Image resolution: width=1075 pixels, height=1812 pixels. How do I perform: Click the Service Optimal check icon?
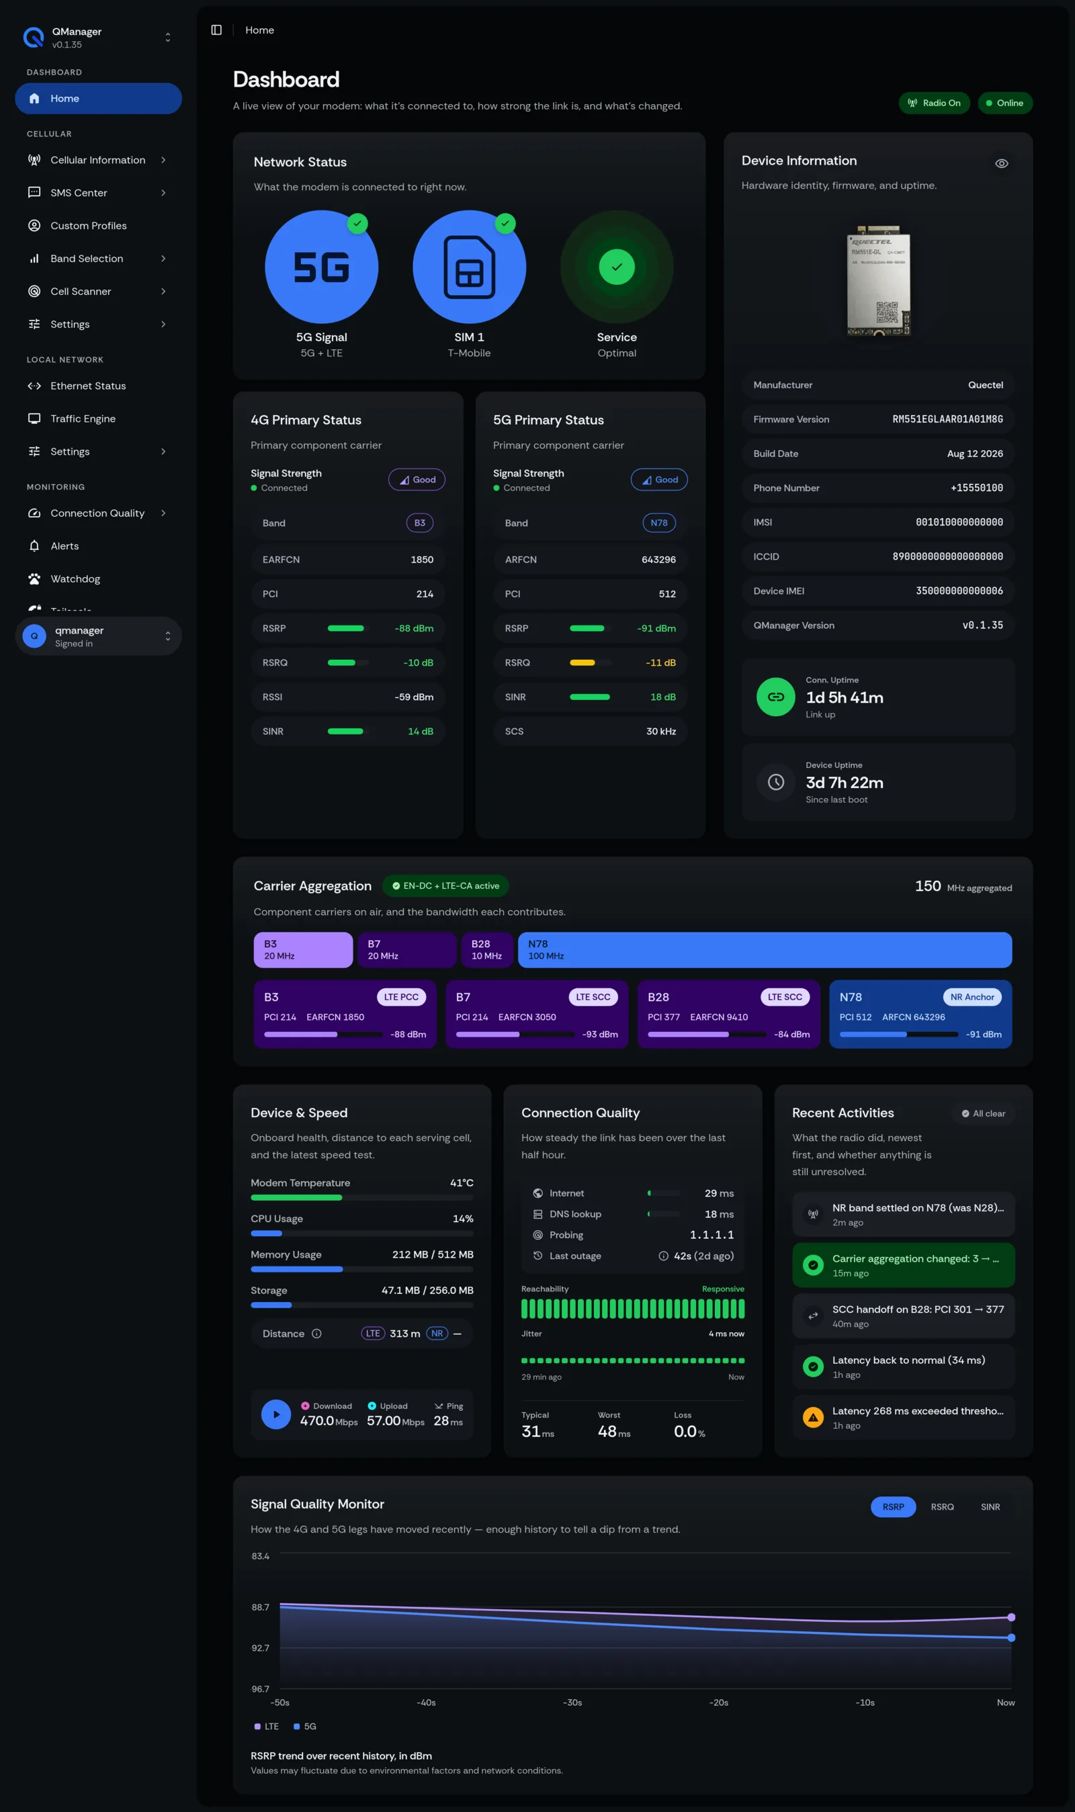[x=617, y=267]
